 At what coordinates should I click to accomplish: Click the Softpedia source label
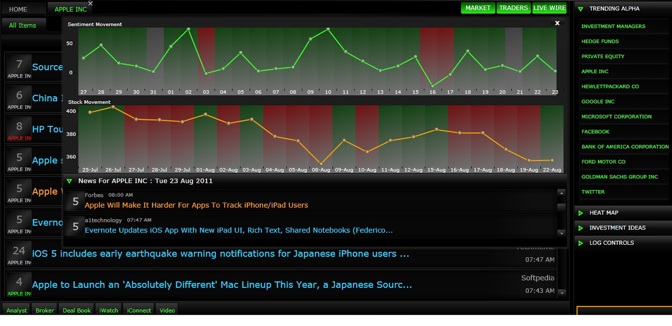538,278
